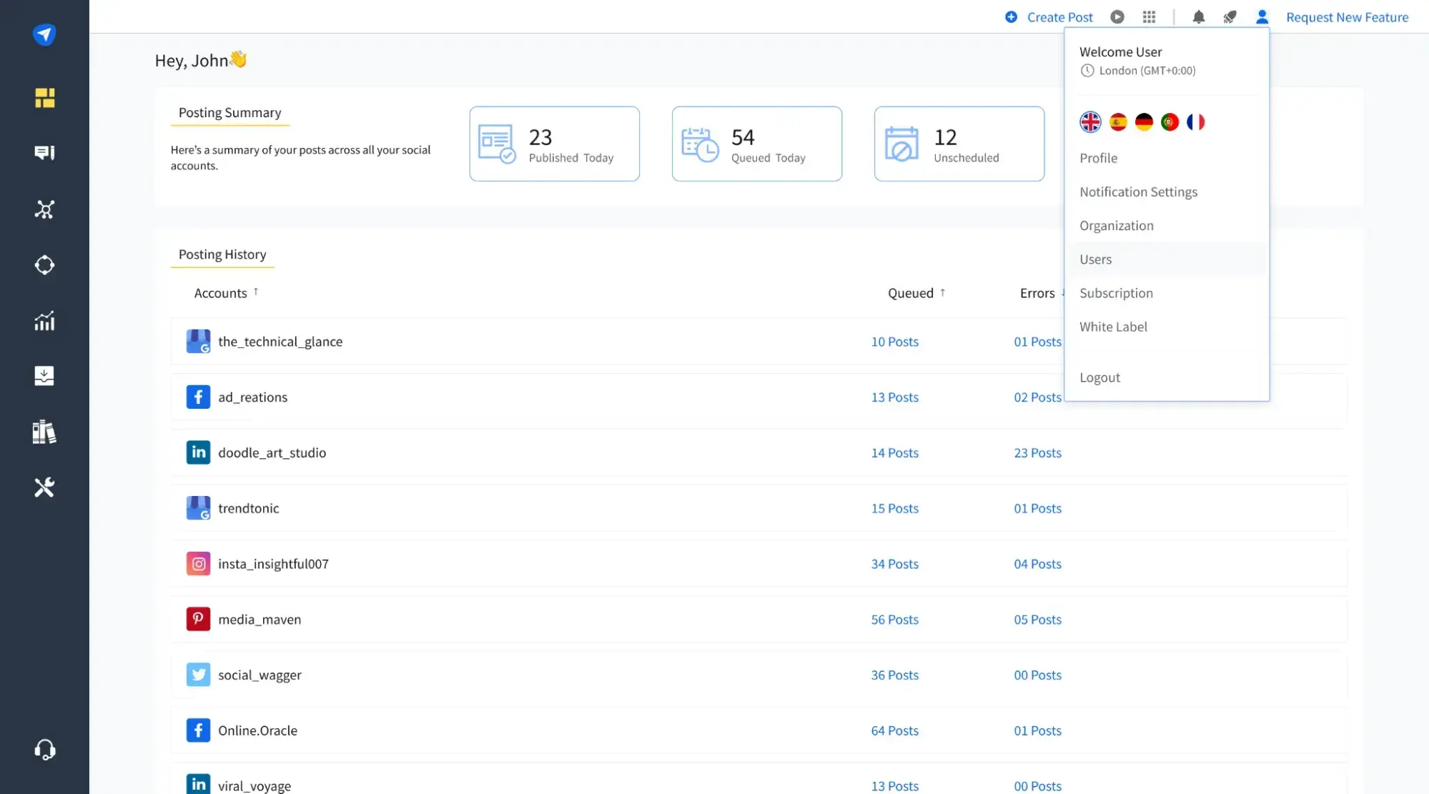Open the dashboard panel from the sidebar

pos(44,98)
